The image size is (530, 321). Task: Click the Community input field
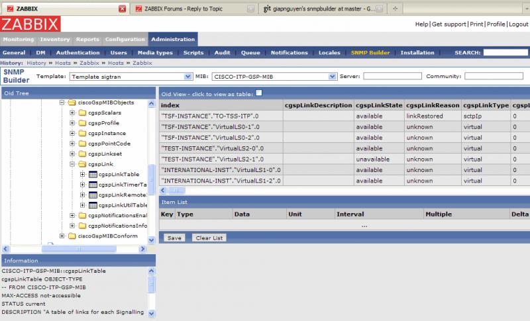494,76
